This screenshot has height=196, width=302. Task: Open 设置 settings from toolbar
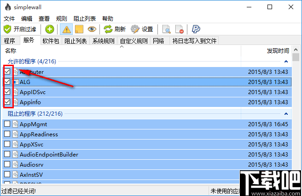pos(142,29)
